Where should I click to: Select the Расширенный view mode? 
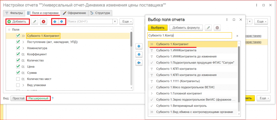point(38,98)
